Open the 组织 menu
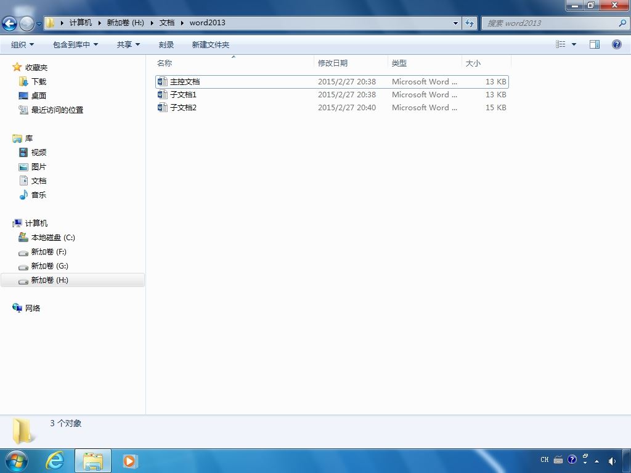This screenshot has height=473, width=631. 22,44
